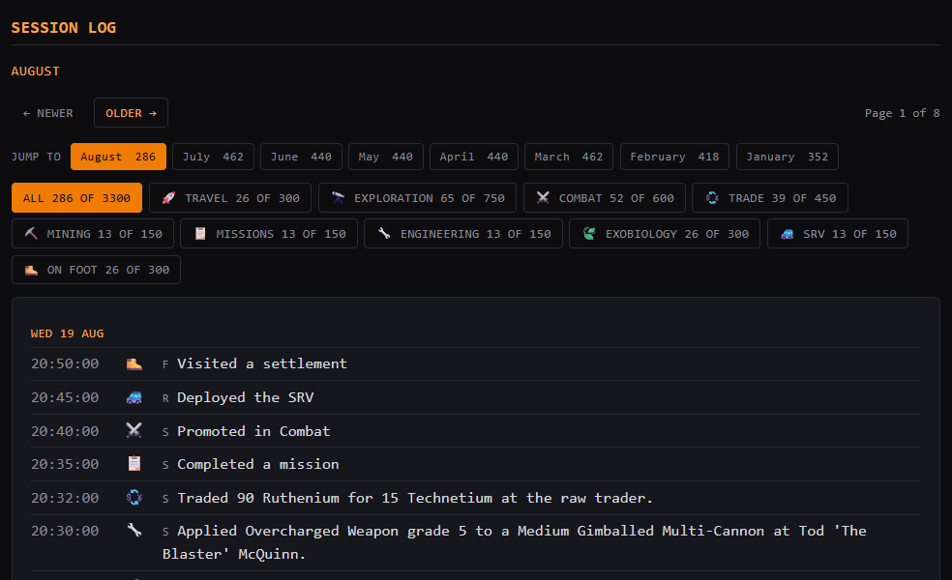The height and width of the screenshot is (580, 952).
Task: Filter log by EXPLORATION 65 OF 750
Action: coord(417,198)
